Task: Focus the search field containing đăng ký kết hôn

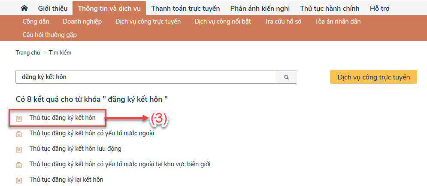Action: pos(146,77)
